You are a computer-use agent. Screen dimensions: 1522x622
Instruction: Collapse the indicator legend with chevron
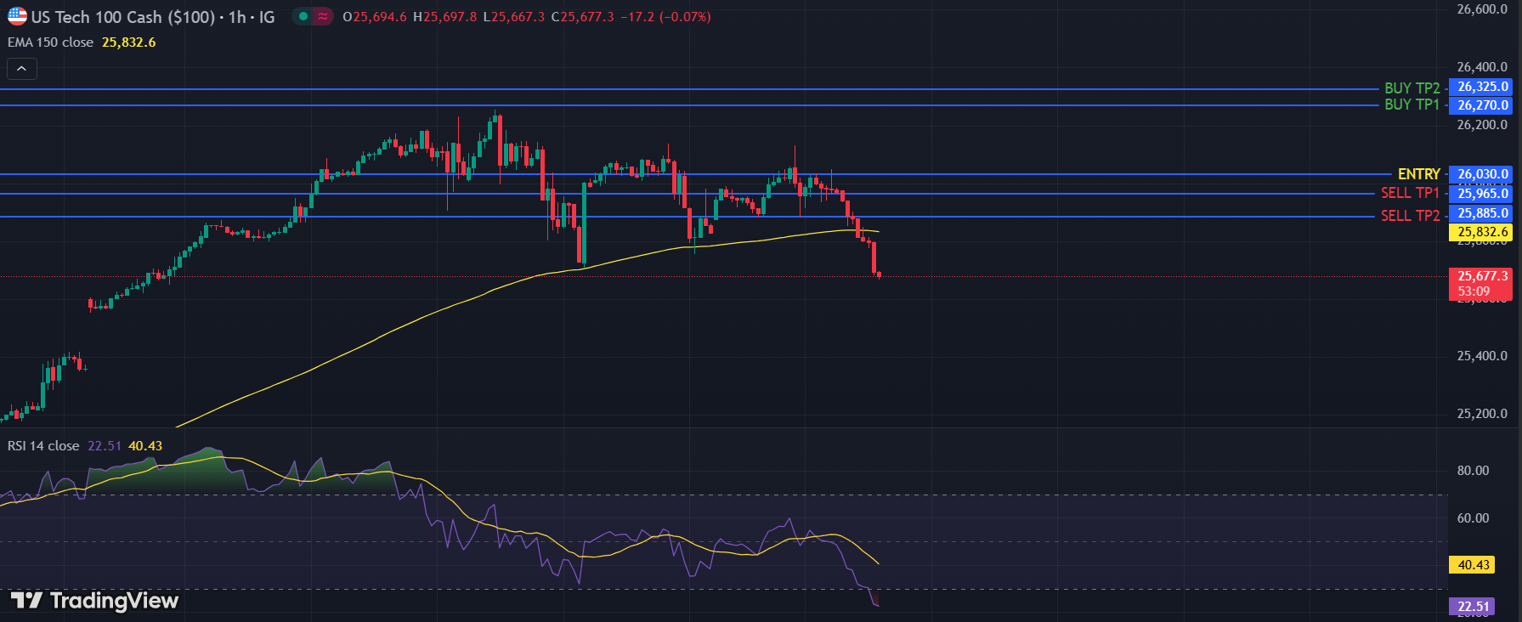[x=21, y=69]
